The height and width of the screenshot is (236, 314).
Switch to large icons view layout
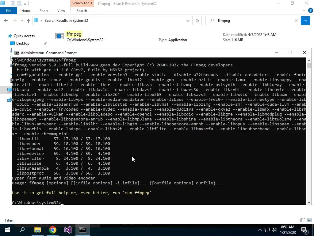click(x=309, y=220)
